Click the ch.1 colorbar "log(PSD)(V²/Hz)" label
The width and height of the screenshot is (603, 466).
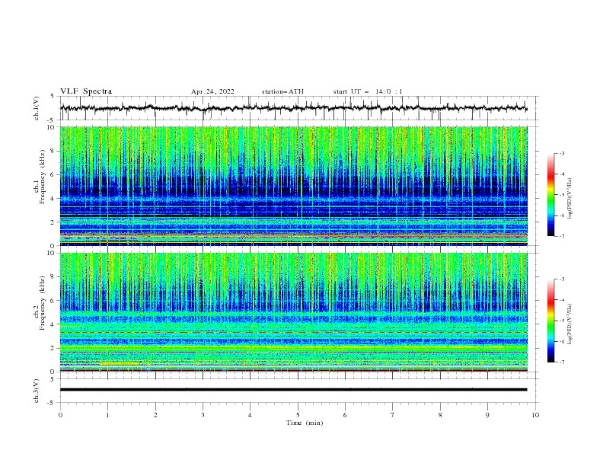[570, 199]
